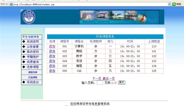
Task: Click 添加 link for course 005 编程
Action: (x=52, y=66)
